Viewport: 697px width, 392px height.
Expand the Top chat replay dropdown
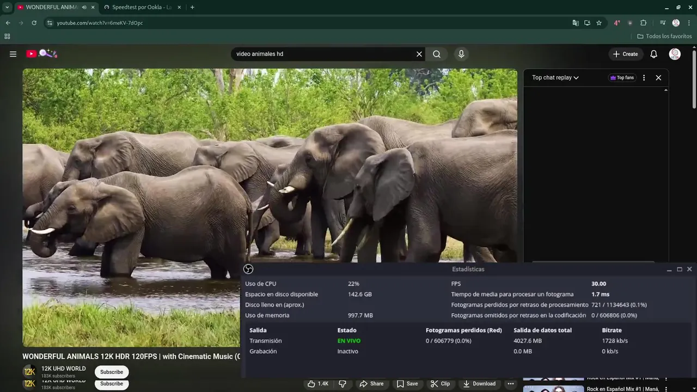(x=555, y=78)
